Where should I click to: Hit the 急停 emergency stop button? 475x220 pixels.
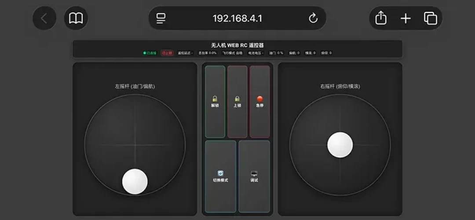coord(259,102)
